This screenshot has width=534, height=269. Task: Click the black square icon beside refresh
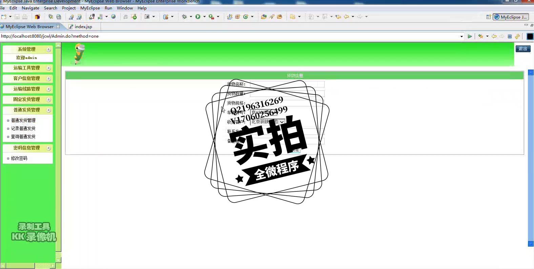(x=530, y=36)
